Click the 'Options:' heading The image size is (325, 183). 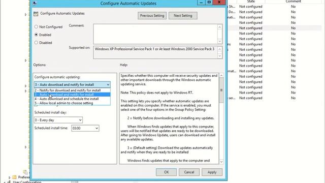pos(40,65)
